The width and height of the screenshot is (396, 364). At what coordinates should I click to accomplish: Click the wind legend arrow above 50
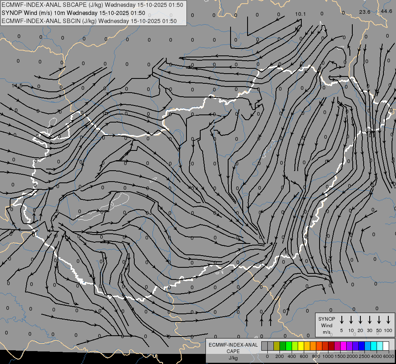click(x=379, y=320)
